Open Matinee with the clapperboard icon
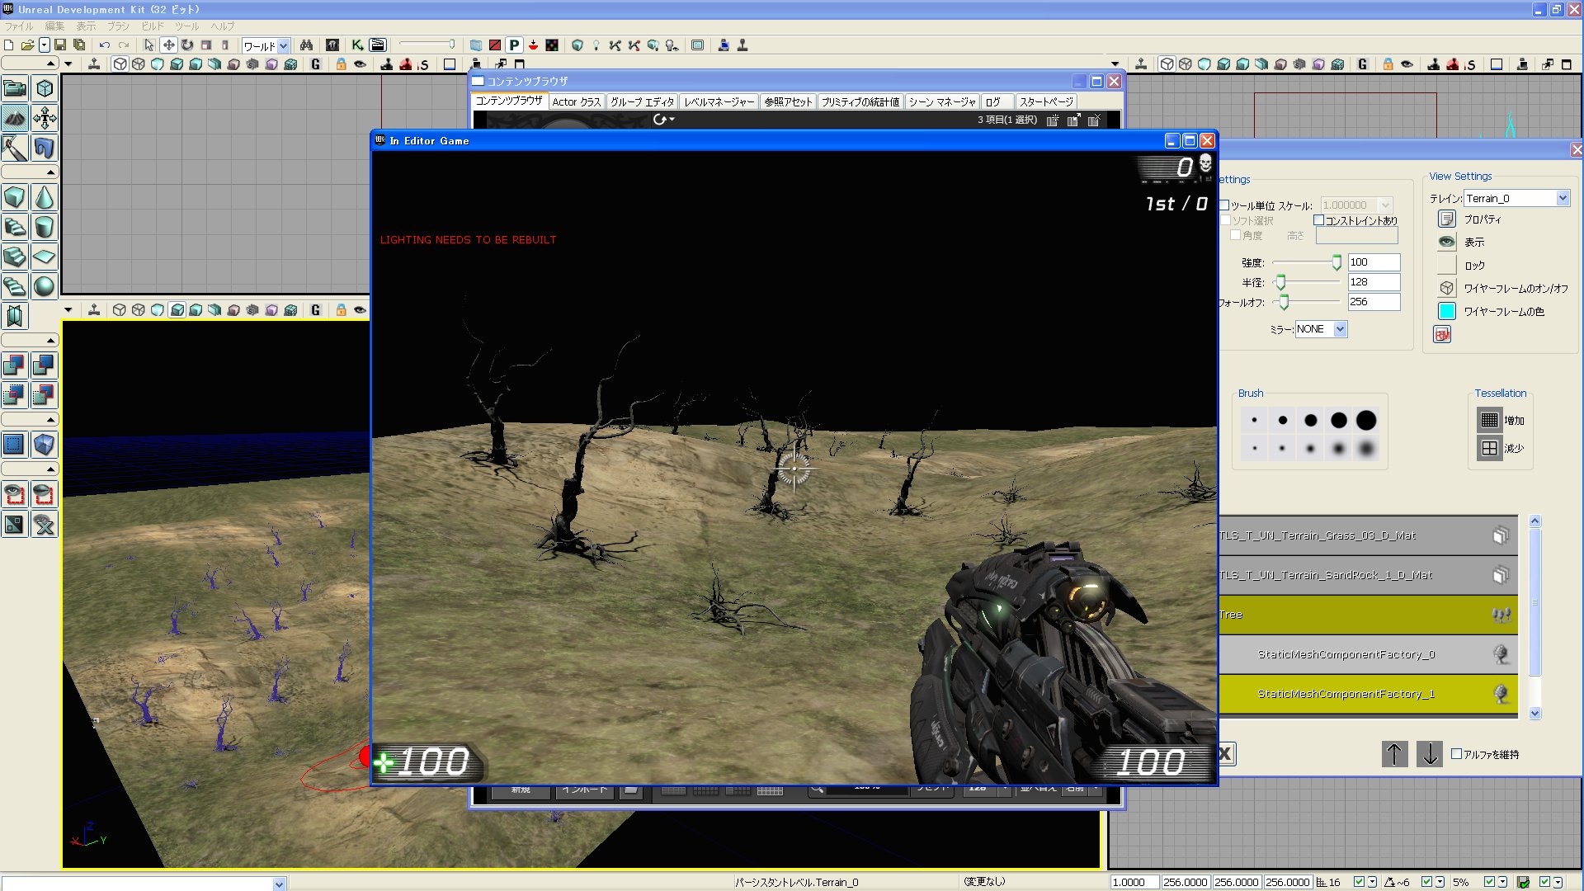The height and width of the screenshot is (891, 1584). 378,45
